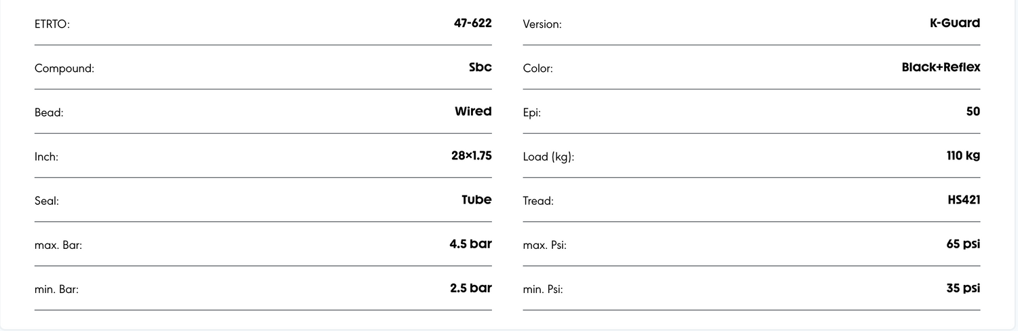1018x331 pixels.
Task: Click the 65 psi value
Action: point(963,244)
